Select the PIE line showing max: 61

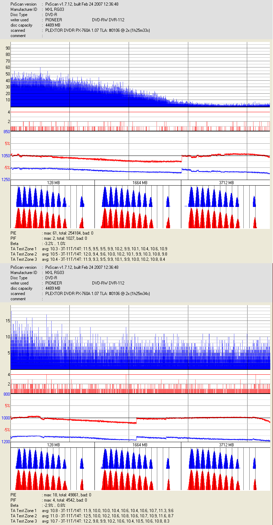(x=52, y=233)
